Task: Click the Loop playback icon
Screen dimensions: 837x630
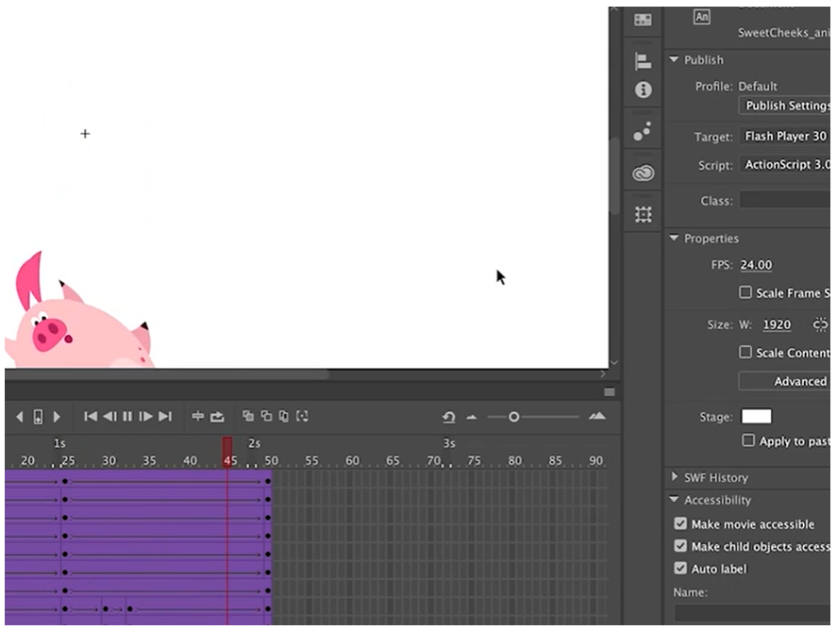Action: tap(217, 416)
